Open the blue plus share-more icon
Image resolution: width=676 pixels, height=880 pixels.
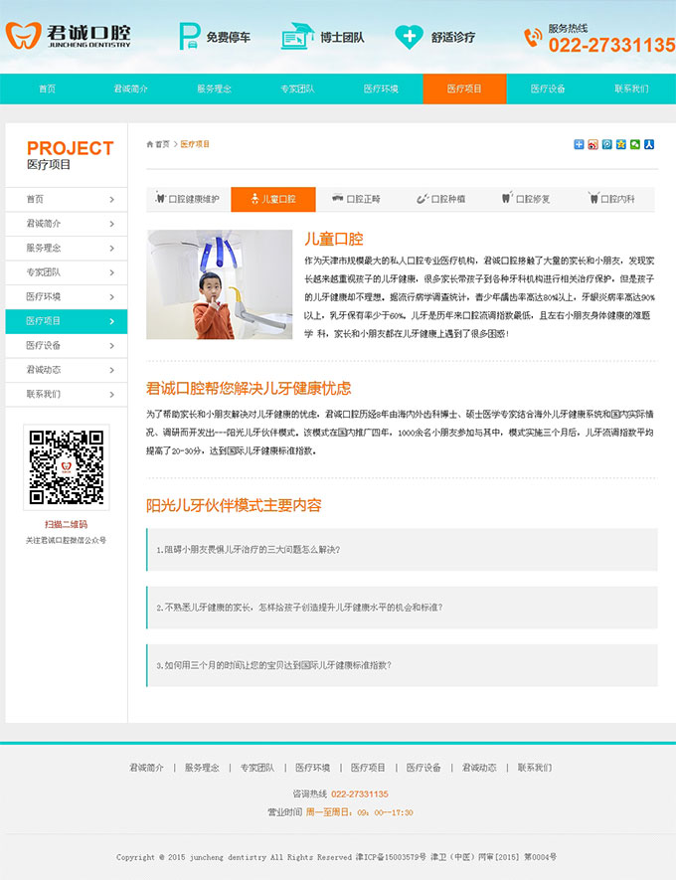(580, 144)
